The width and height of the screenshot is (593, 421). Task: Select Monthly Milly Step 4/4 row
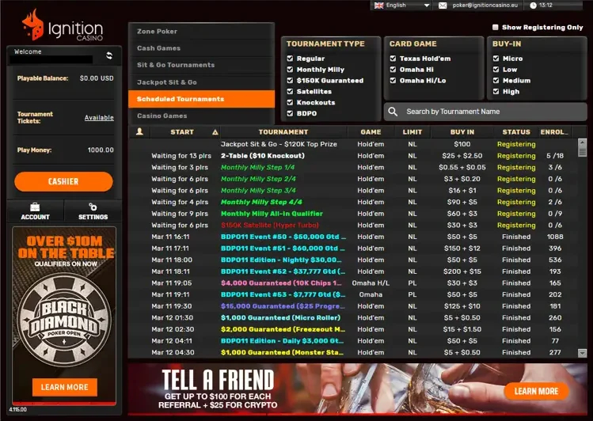pyautogui.click(x=354, y=202)
